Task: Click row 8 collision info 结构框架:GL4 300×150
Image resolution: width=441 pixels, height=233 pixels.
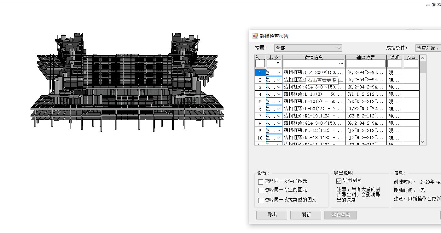Action: tap(314, 123)
